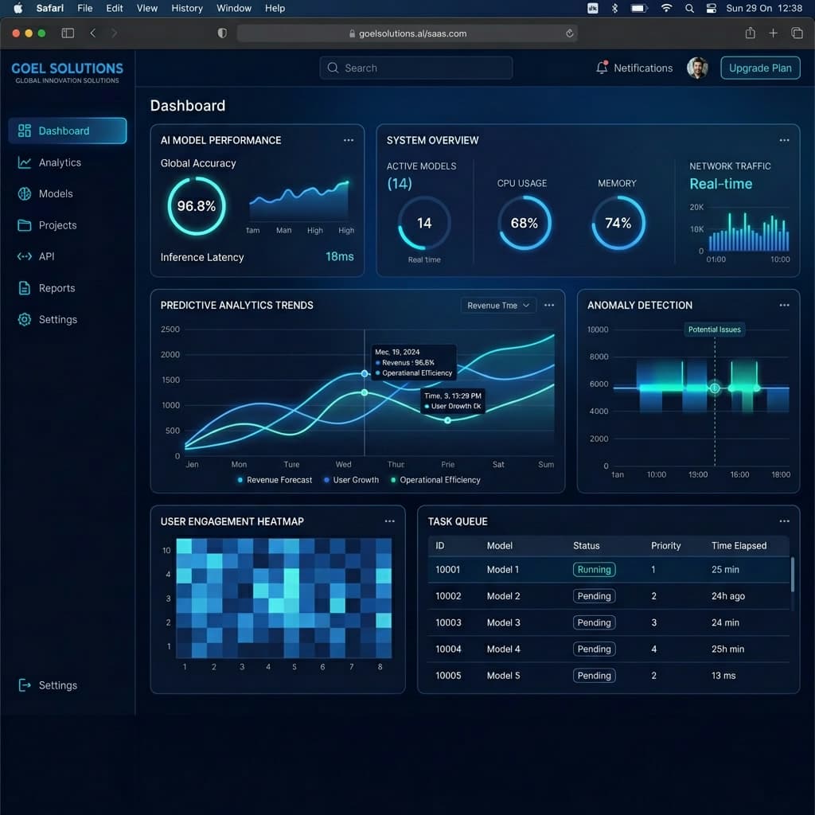This screenshot has height=815, width=815.
Task: Click the Global Accuracy 96.8% ring
Action: click(x=197, y=206)
